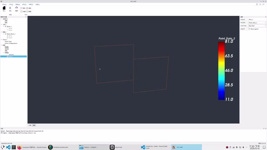Switch to 几何 tab below the viewport
This screenshot has width=267, height=150.
point(30,125)
